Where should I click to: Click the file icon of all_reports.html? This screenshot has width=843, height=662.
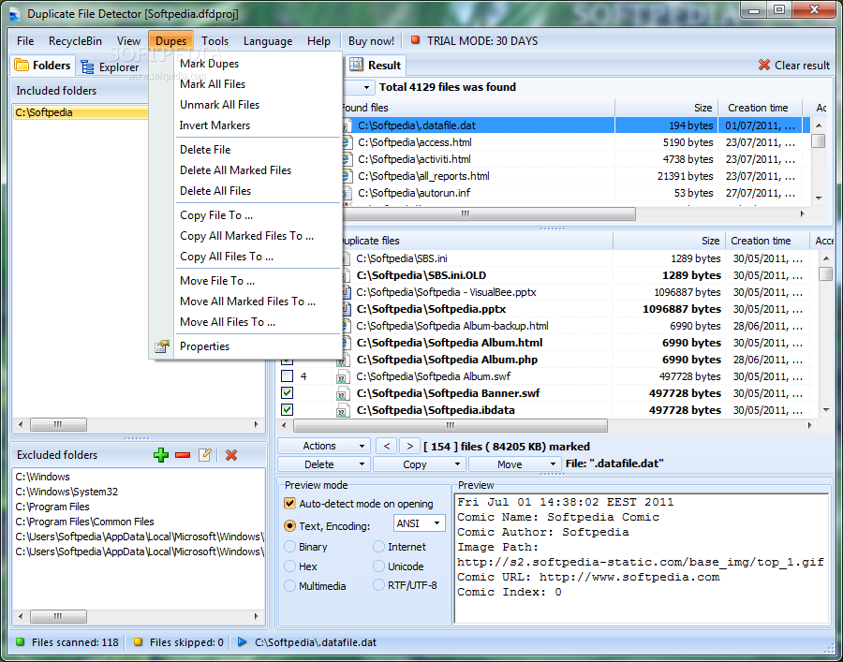pos(348,176)
